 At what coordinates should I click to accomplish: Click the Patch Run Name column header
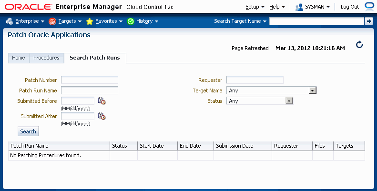(59, 146)
